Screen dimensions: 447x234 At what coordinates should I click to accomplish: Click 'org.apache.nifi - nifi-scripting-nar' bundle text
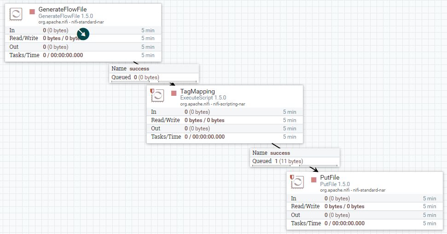(x=213, y=104)
